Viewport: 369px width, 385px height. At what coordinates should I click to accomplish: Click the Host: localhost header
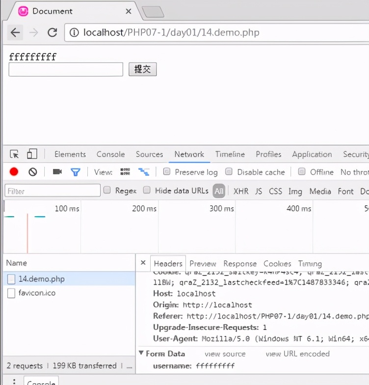[184, 294]
